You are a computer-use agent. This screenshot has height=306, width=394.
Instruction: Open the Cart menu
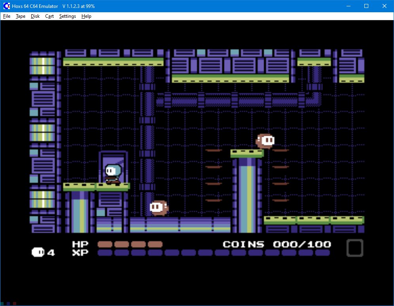(49, 16)
